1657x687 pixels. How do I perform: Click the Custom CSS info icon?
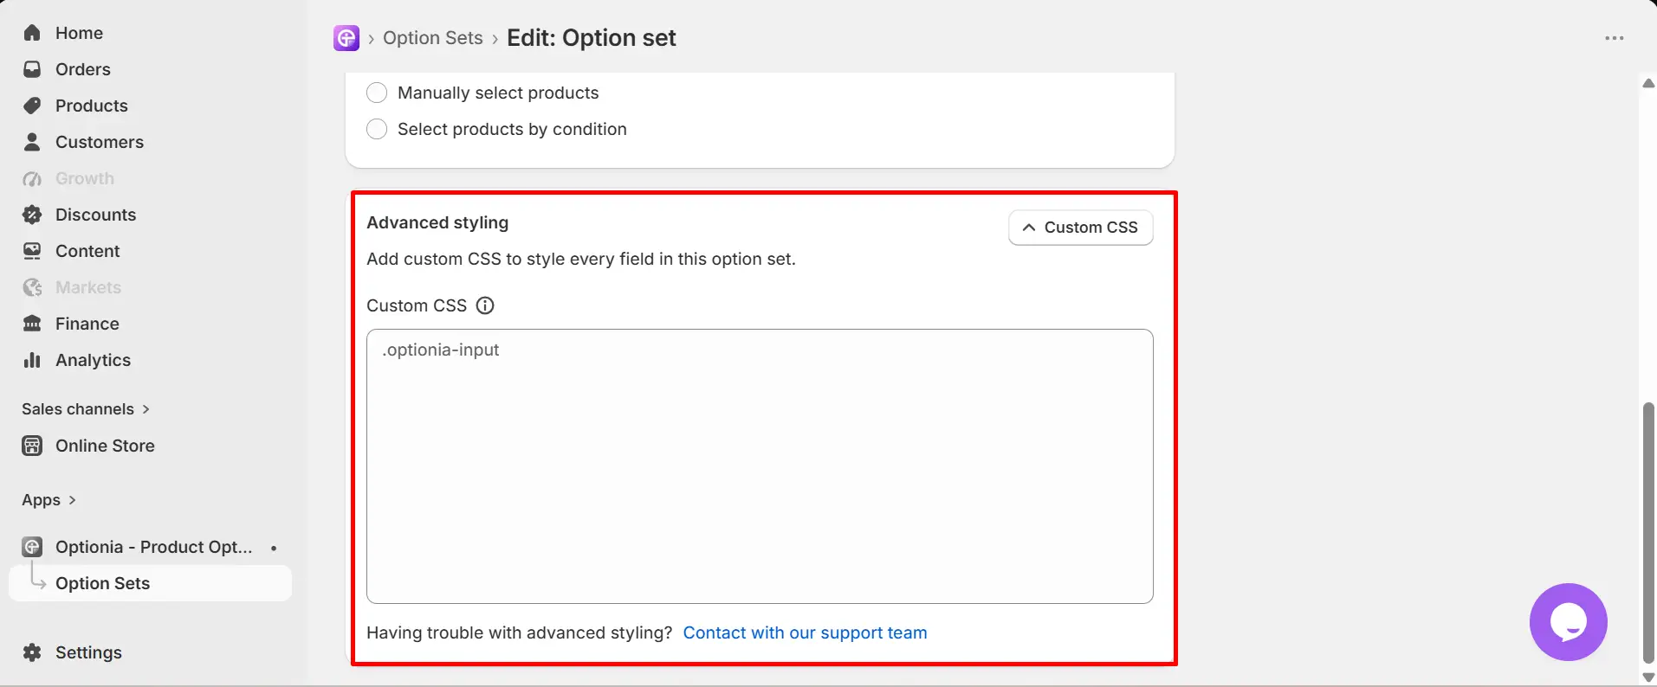[x=486, y=305]
